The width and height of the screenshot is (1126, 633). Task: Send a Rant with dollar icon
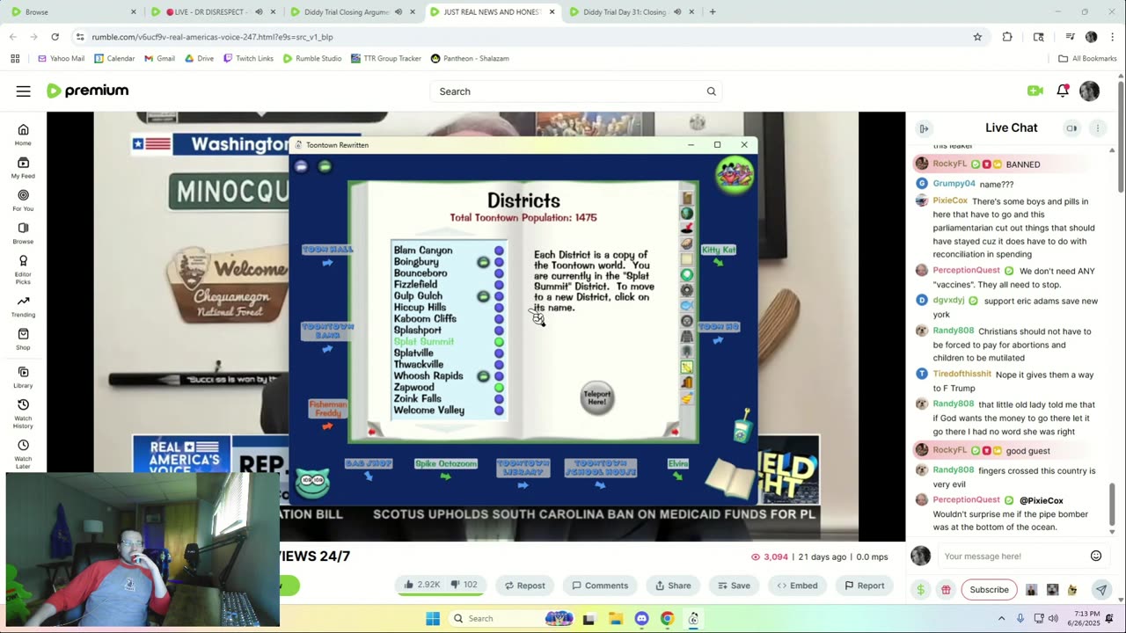pyautogui.click(x=920, y=590)
